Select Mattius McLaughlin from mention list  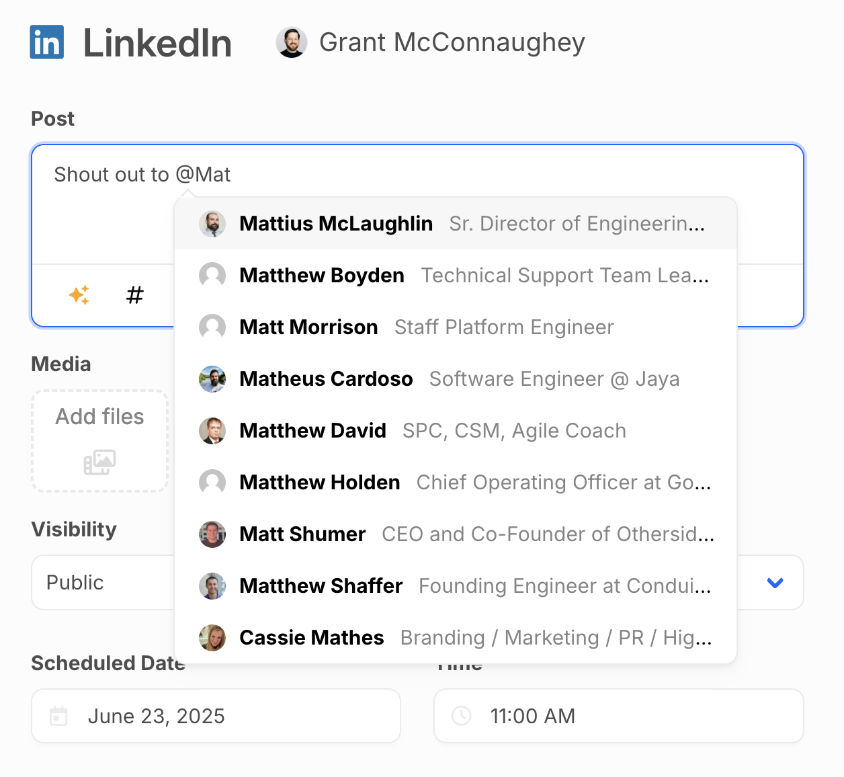pos(456,224)
